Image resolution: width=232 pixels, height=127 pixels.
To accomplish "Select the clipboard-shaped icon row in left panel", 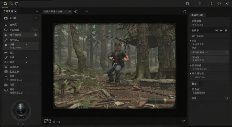I will (x=21, y=78).
